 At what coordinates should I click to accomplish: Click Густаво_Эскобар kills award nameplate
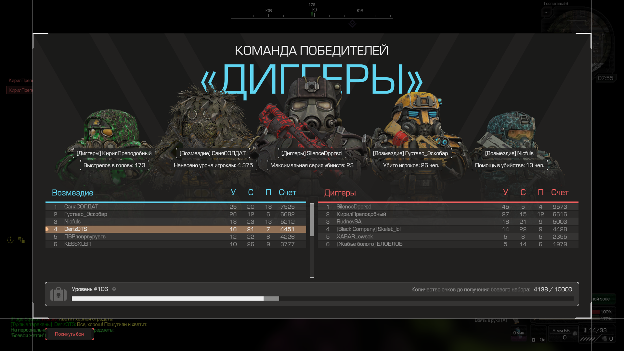[x=410, y=153]
